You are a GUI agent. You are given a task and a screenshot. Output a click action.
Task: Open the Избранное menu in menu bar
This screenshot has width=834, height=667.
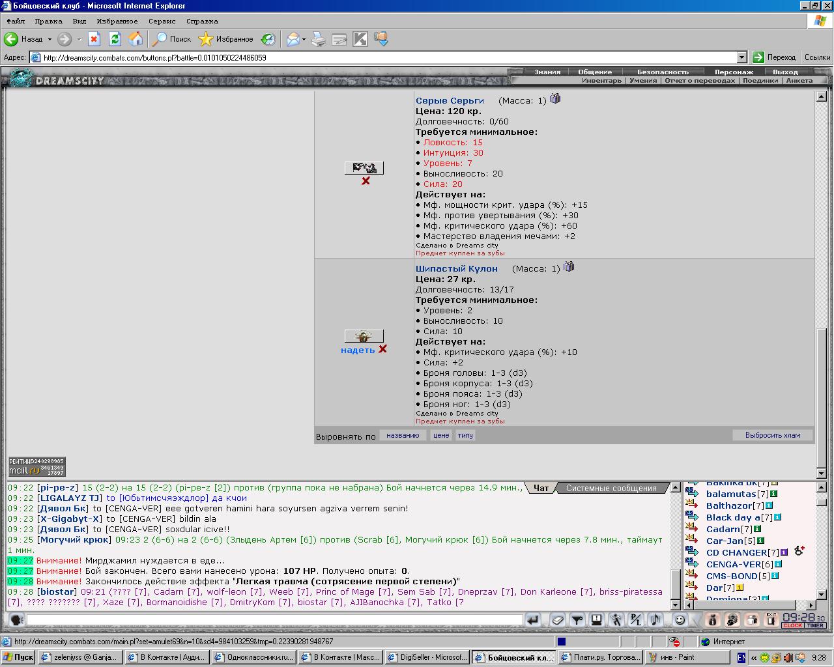117,21
